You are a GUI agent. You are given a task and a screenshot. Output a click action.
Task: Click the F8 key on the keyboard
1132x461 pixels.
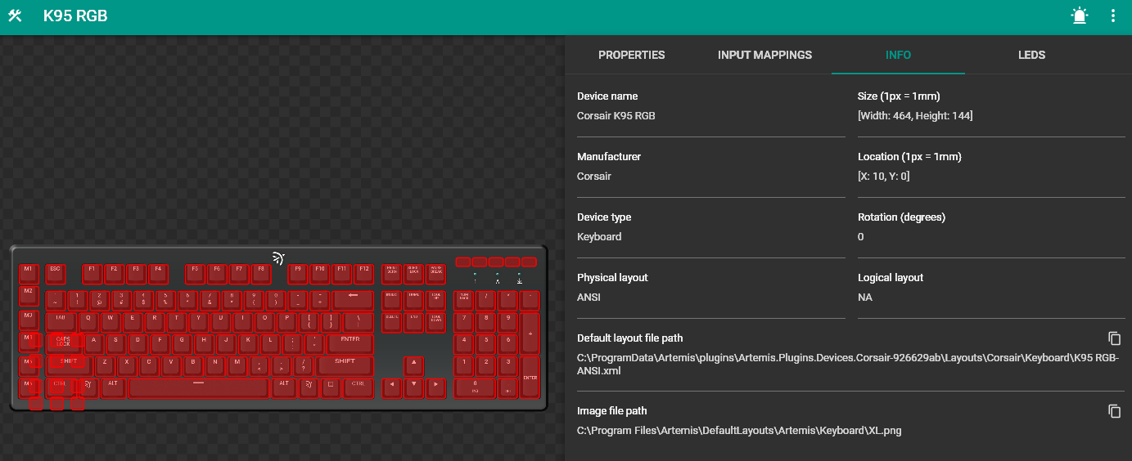261,273
